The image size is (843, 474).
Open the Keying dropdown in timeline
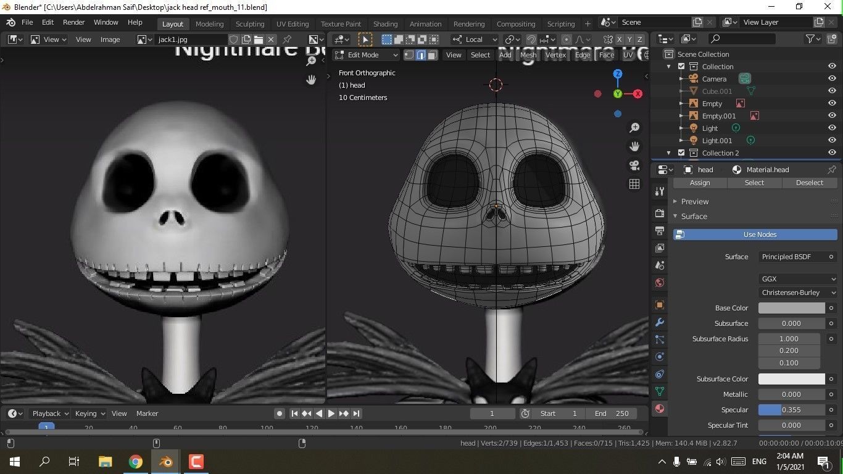coord(89,414)
